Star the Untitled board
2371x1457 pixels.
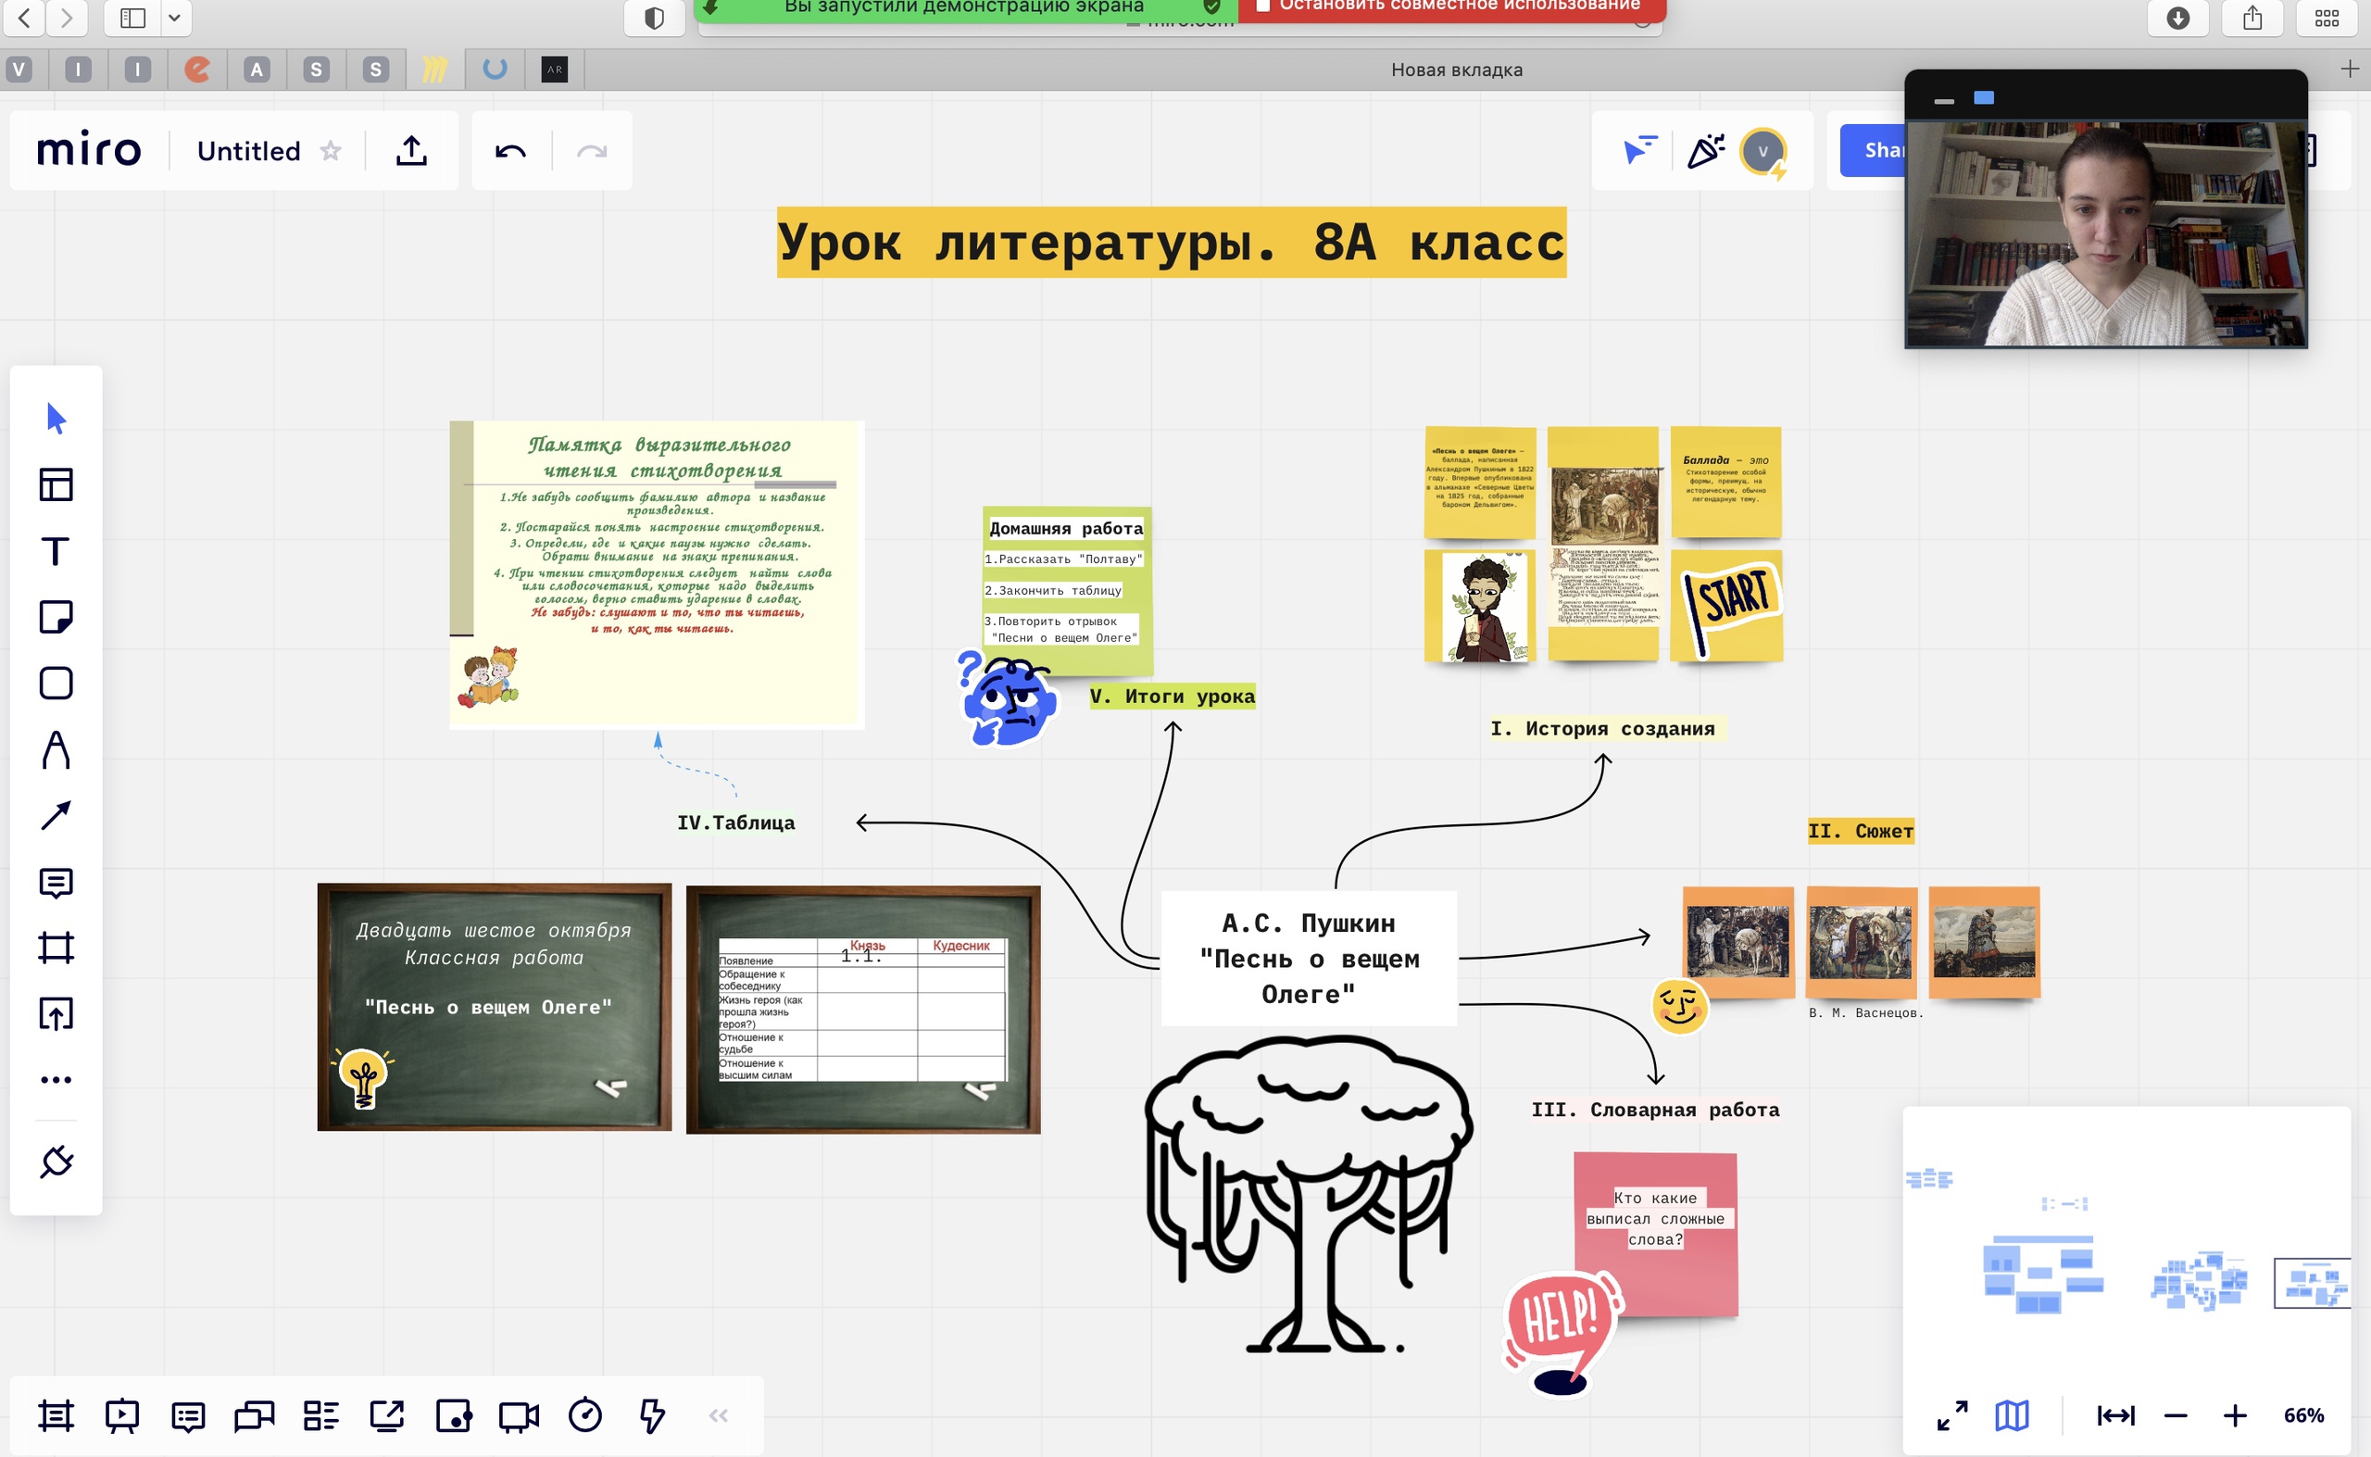[331, 151]
